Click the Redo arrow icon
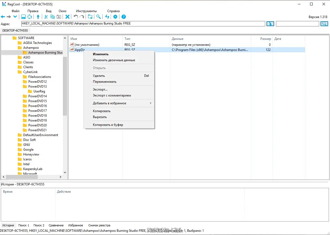Image resolution: width=330 pixels, height=235 pixels. tap(82, 17)
